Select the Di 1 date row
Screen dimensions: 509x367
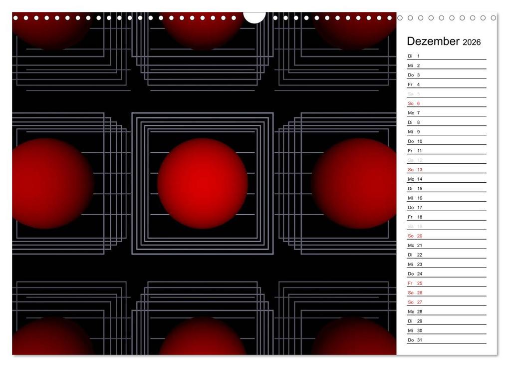coord(446,56)
